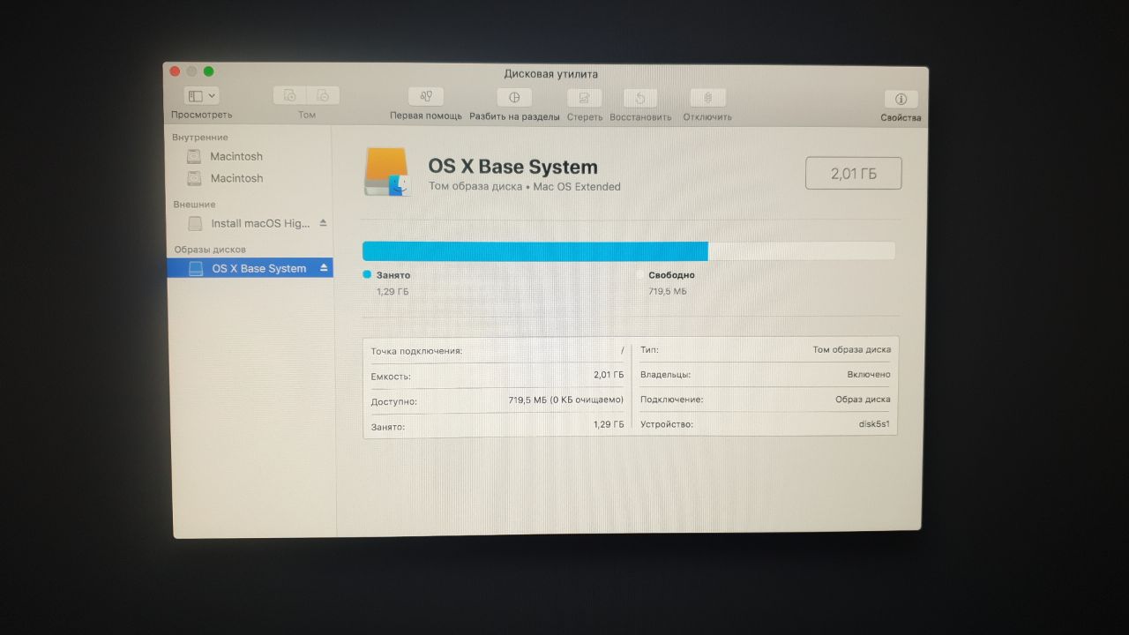The width and height of the screenshot is (1129, 635).
Task: Click the 'Том образа диска • Mac OS Extended' subtitle
Action: point(524,187)
